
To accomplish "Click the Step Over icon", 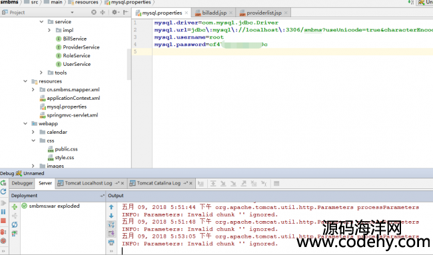I will pos(213,184).
